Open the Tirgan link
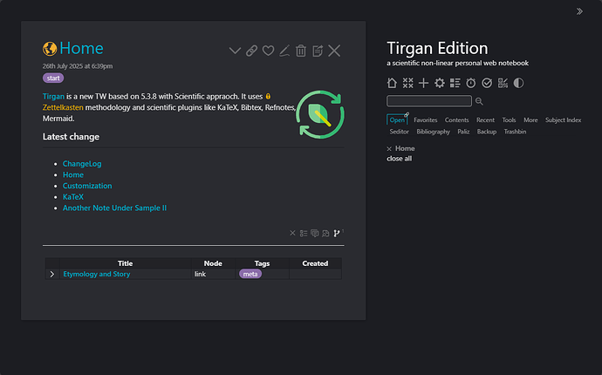The image size is (602, 375). [x=53, y=96]
